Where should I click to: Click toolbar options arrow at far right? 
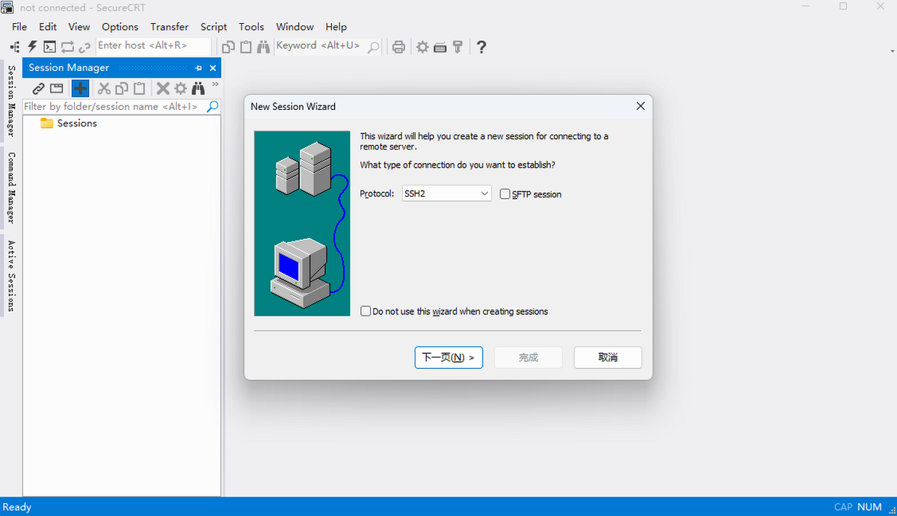coord(893,51)
